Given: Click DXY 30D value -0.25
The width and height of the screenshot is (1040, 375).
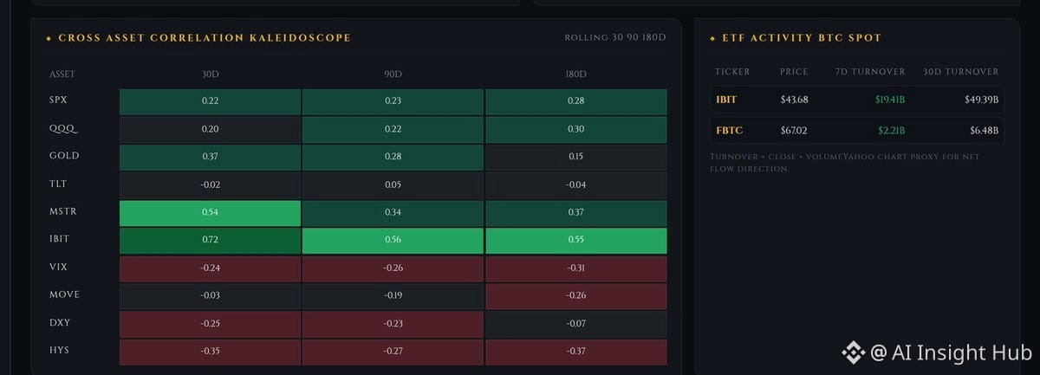Looking at the screenshot, I should pyautogui.click(x=211, y=324).
